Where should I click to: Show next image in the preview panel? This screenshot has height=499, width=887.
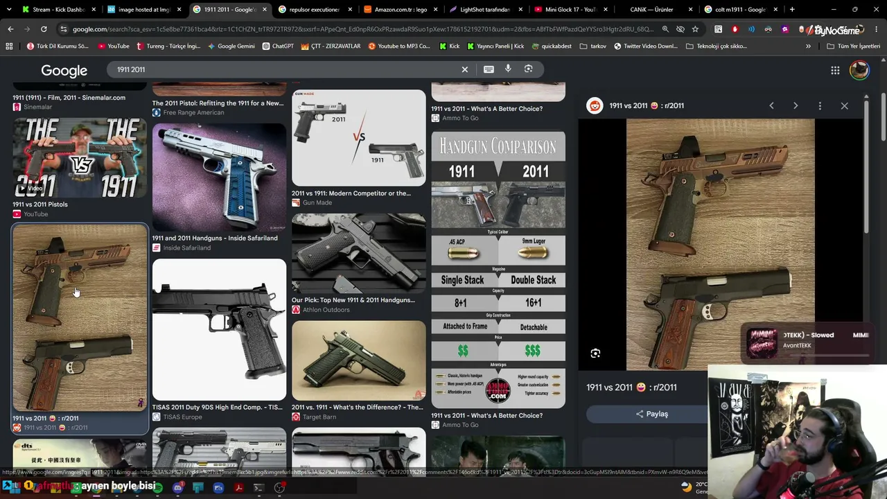pos(796,105)
